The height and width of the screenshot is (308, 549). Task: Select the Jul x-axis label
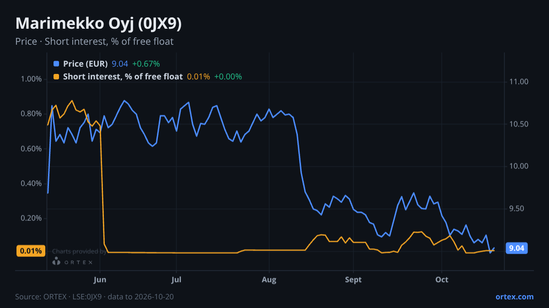[176, 280]
